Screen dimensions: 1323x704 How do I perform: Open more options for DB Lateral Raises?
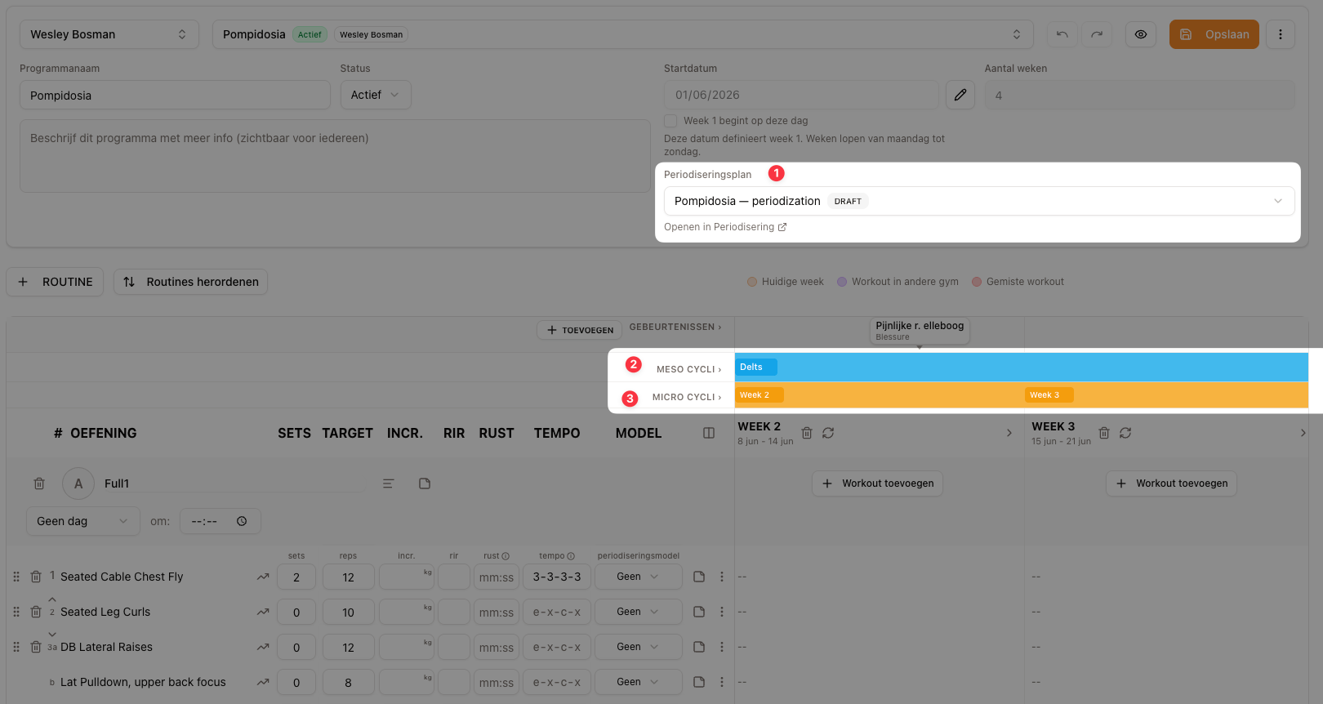coord(722,647)
